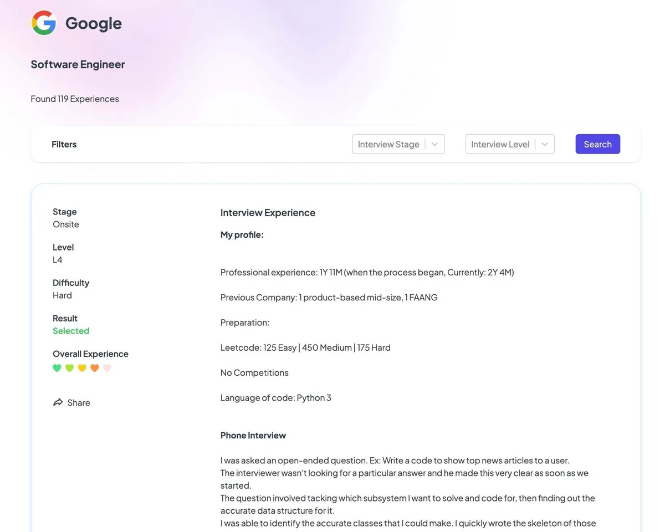Click the Google "G" logo icon
Viewport: 665px width, 532px height.
44,23
